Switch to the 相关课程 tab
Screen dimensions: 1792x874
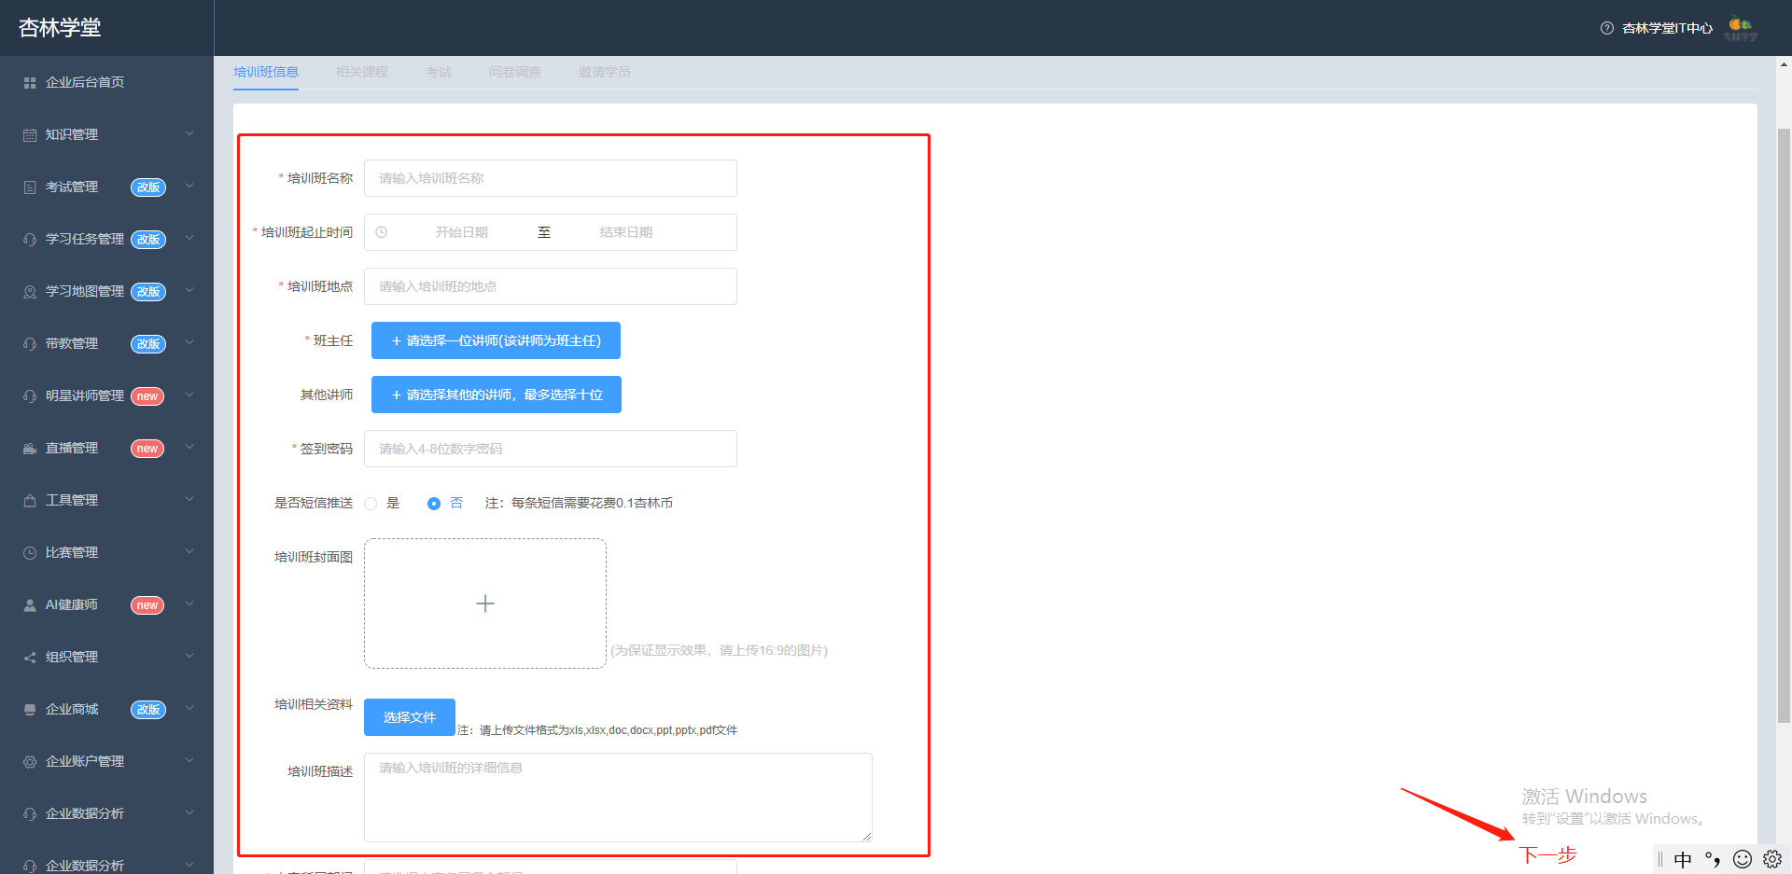[x=362, y=72]
